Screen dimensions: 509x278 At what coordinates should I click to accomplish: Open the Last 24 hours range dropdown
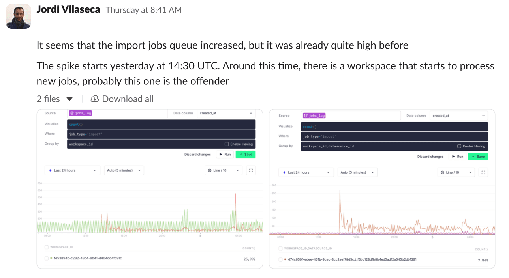point(72,170)
